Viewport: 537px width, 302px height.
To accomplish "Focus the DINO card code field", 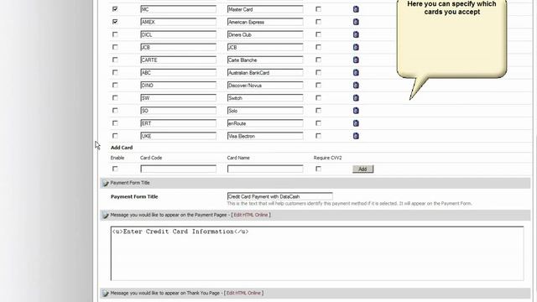I will pyautogui.click(x=179, y=86).
